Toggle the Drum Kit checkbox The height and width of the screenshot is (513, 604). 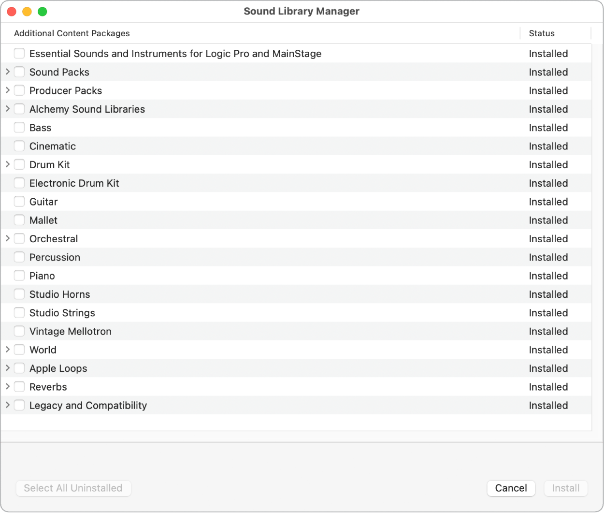click(x=19, y=164)
